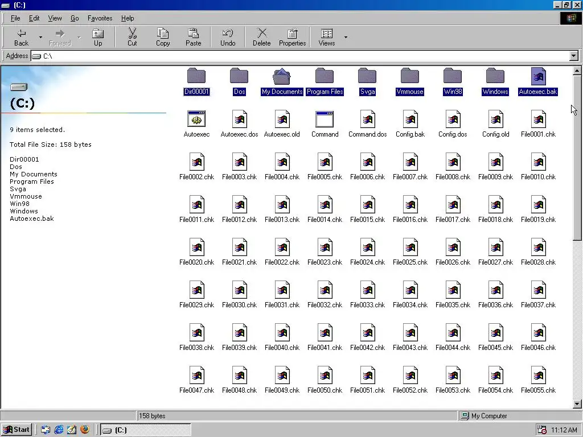Screen dimensions: 583x437
Task: Open the View menu
Action: 55,18
